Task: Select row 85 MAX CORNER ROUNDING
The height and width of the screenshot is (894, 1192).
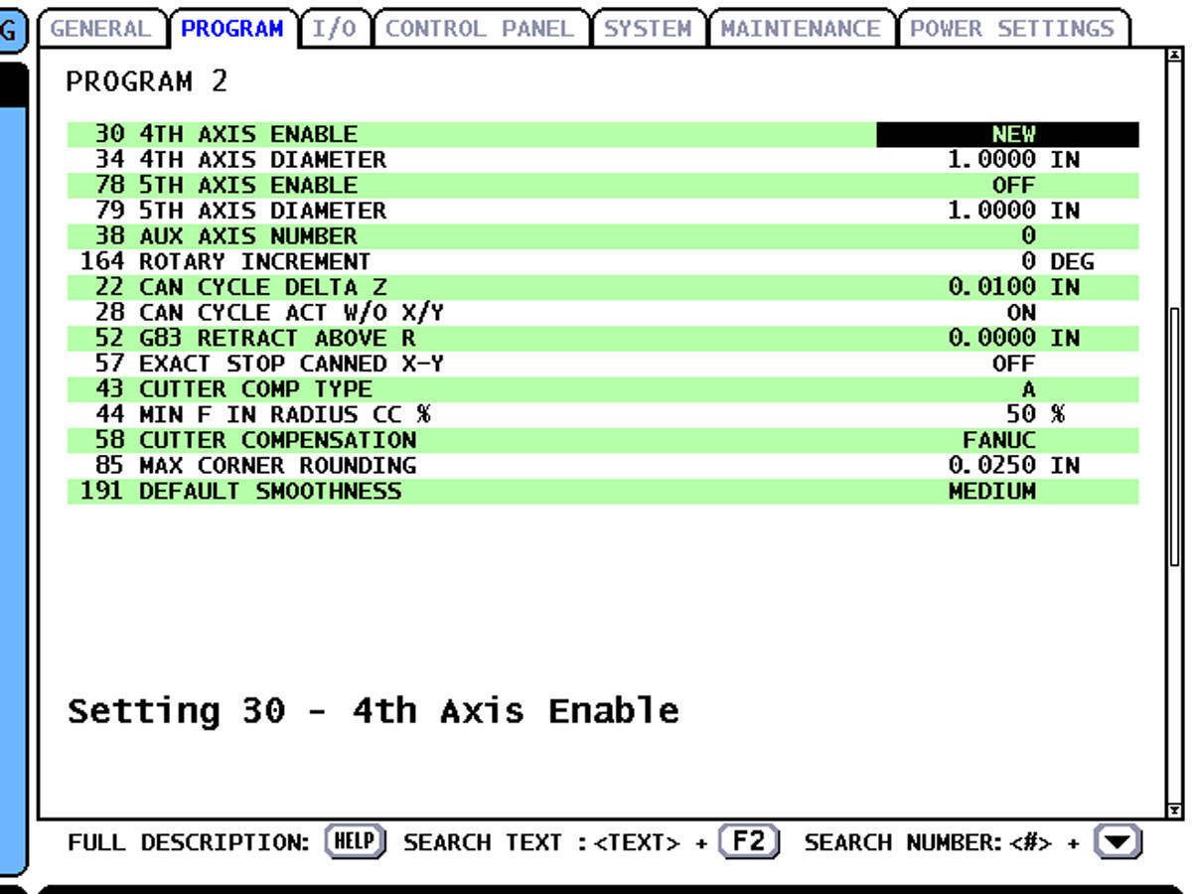Action: pyautogui.click(x=603, y=466)
